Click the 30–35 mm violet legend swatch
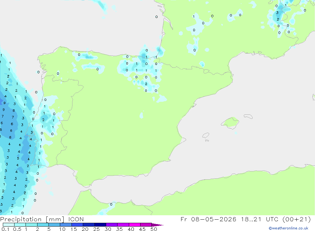The image size is (315, 231). click(x=112, y=225)
